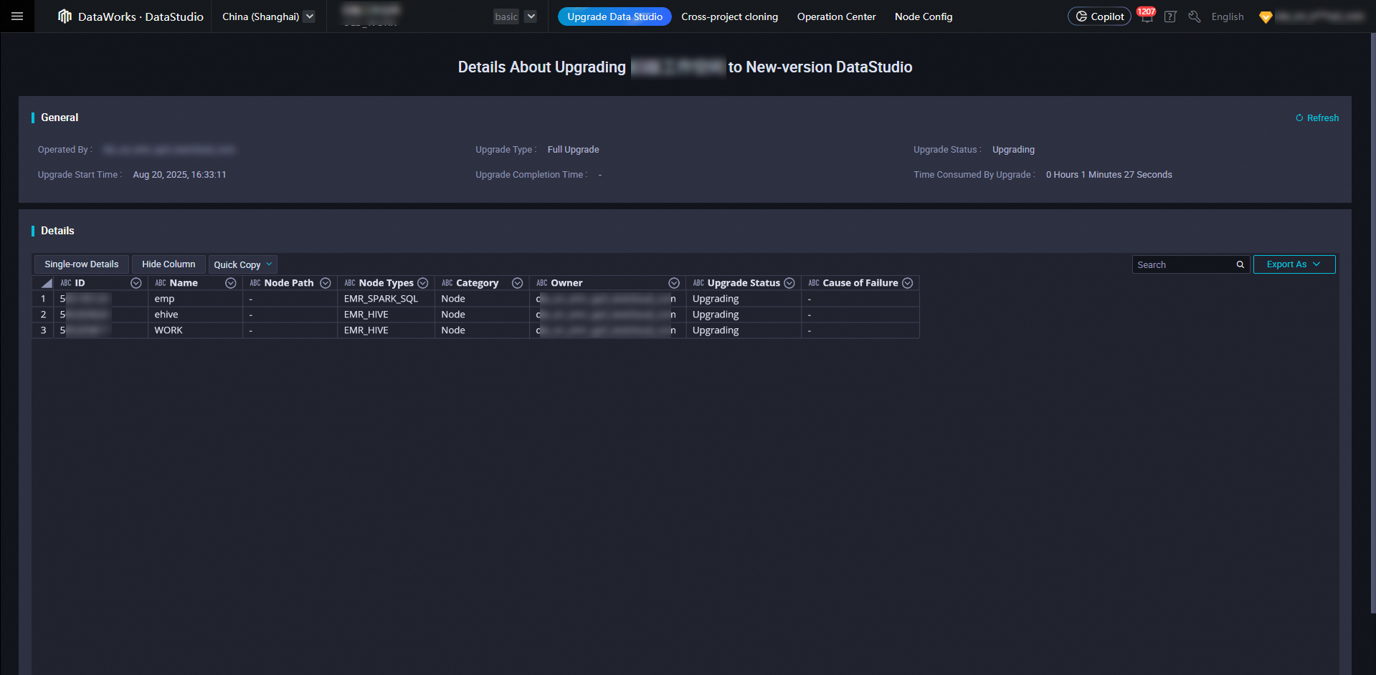Open the hamburger navigation menu
Viewport: 1376px width, 675px height.
pyautogui.click(x=17, y=16)
